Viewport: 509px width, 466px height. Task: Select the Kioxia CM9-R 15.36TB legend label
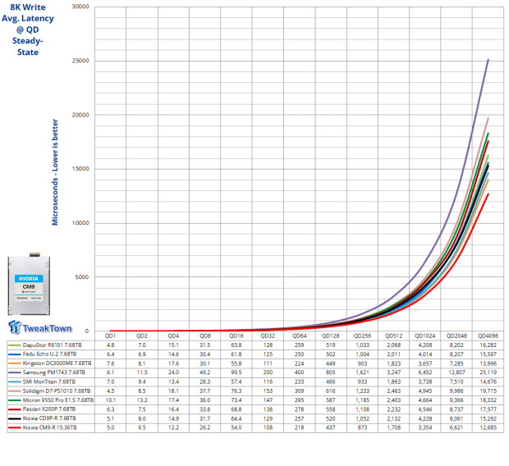49,427
